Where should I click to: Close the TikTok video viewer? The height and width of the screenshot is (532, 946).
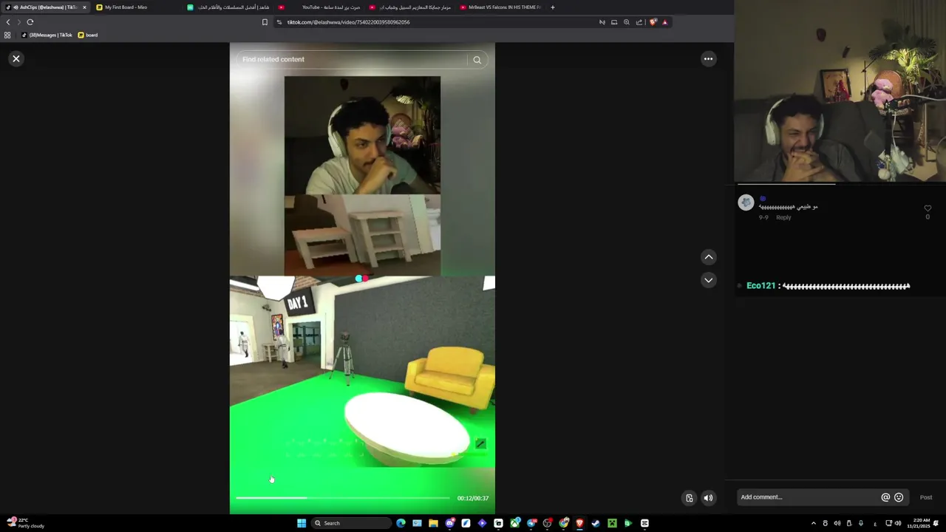click(16, 58)
